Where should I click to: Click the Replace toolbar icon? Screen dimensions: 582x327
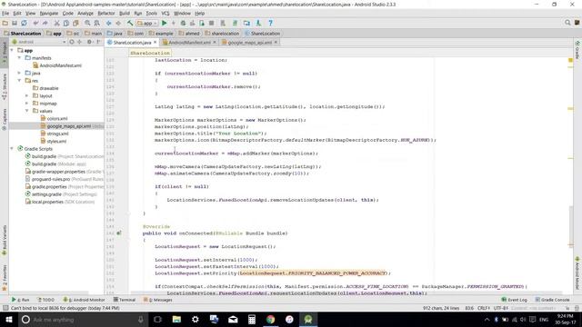97,23
